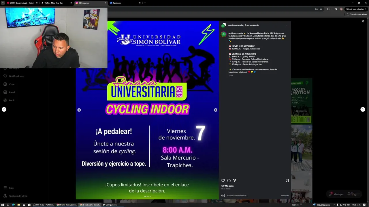369x207 pixels.
Task: Open a new browser tab
Action: point(145,3)
